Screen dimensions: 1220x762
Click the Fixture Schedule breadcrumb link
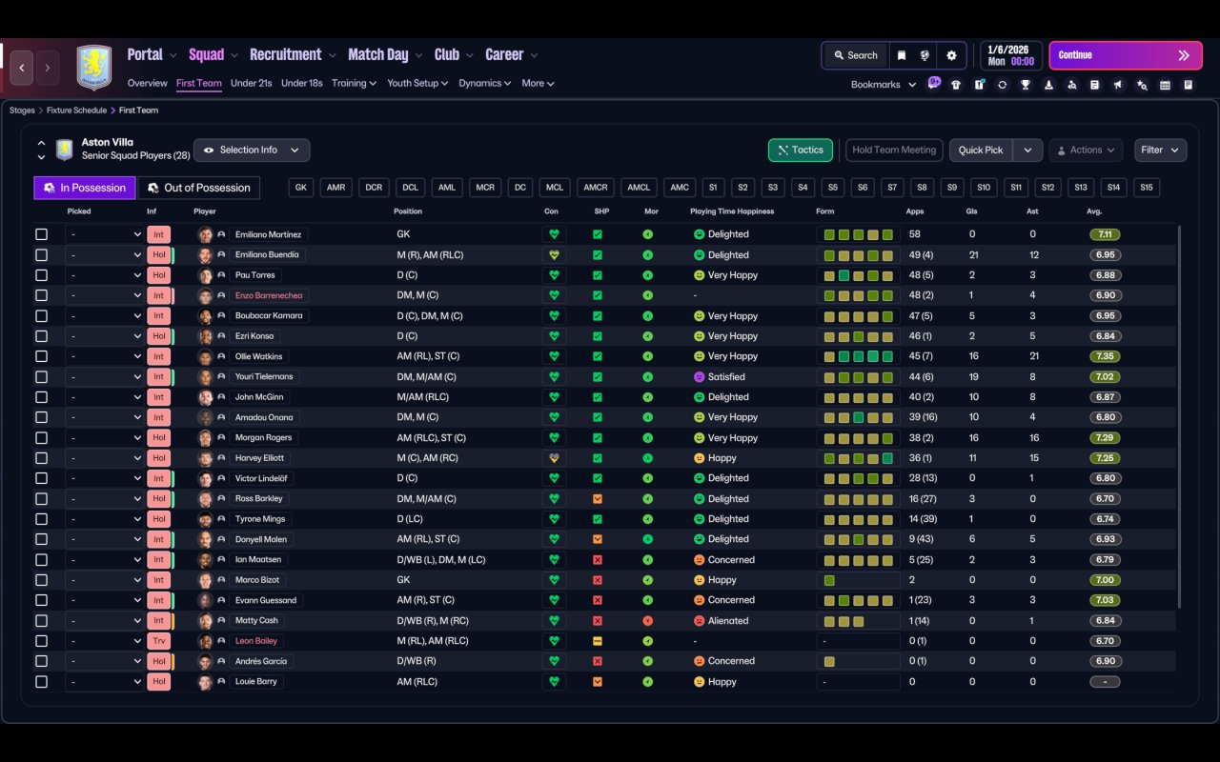pyautogui.click(x=79, y=110)
